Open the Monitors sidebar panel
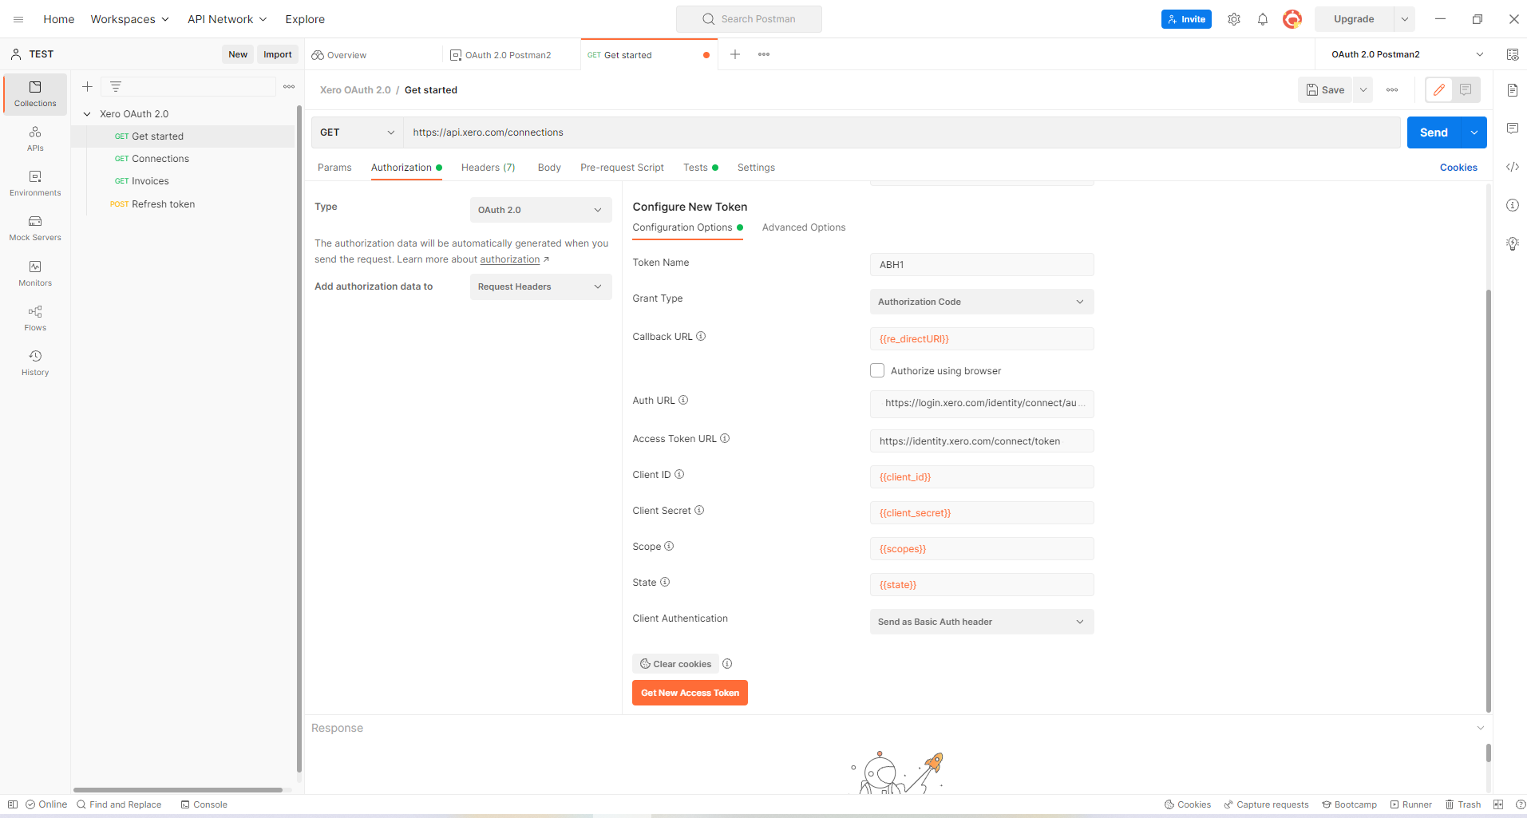This screenshot has width=1527, height=818. 35,274
